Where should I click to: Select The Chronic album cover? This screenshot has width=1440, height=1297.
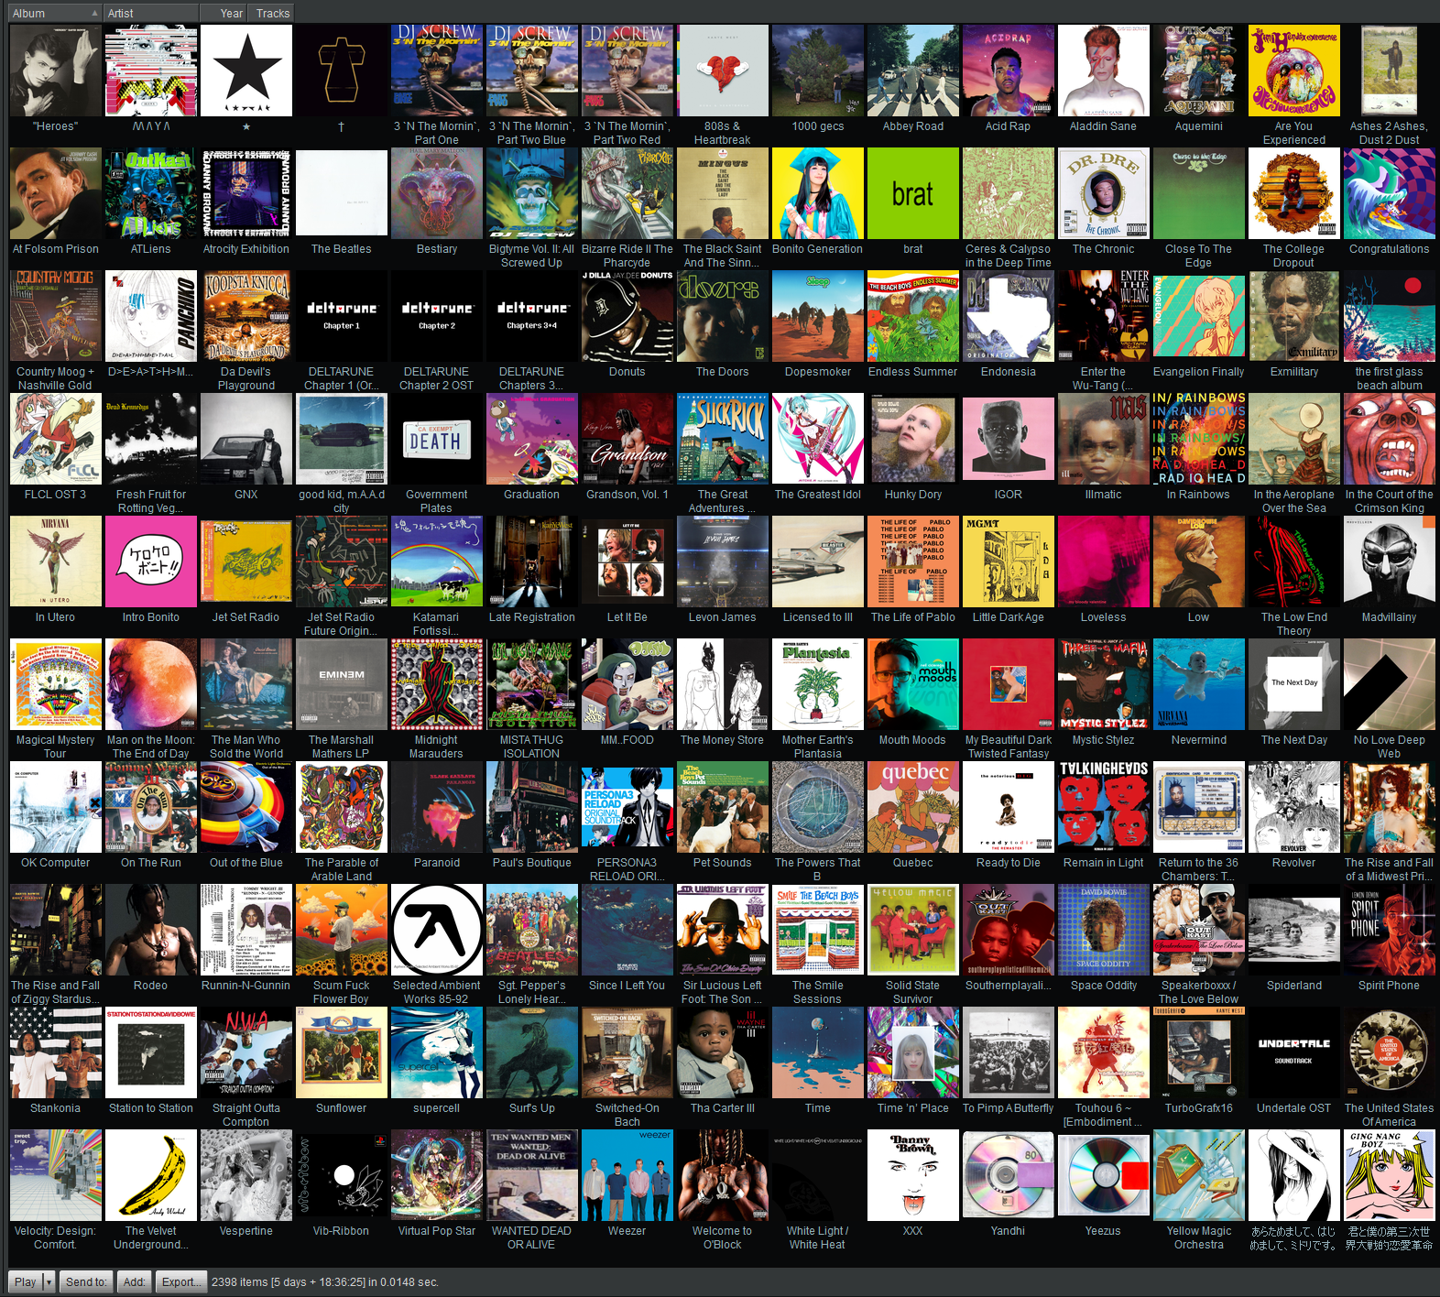[x=1104, y=193]
